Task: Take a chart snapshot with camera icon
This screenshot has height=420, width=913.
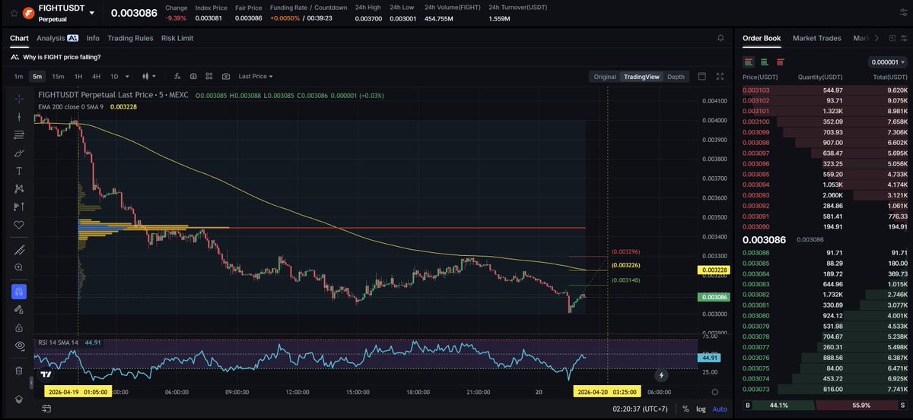Action: click(226, 76)
